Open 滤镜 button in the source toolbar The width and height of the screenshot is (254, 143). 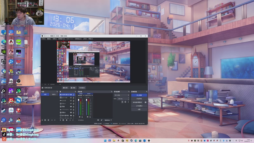pyautogui.click(x=73, y=88)
